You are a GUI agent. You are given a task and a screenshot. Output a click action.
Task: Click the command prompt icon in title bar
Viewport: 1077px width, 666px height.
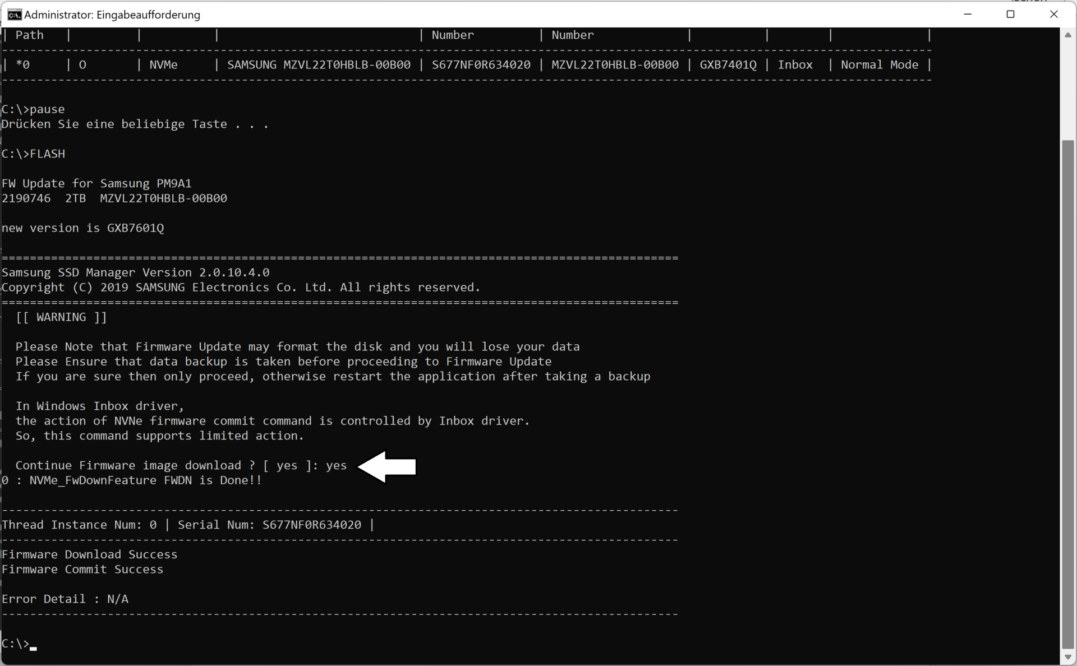(x=14, y=15)
